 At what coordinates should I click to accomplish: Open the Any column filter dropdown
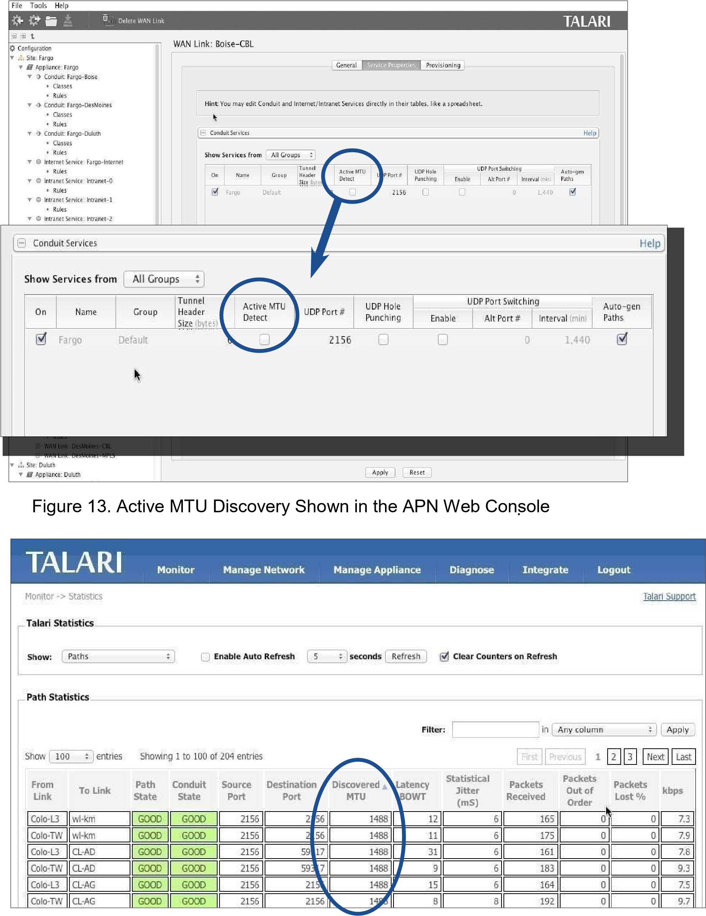604,730
